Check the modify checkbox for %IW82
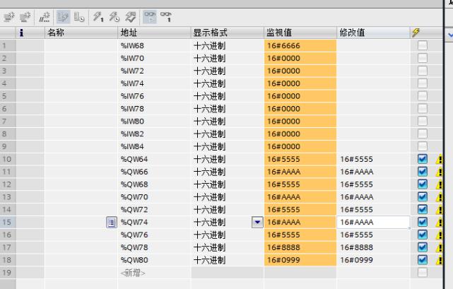453x289 pixels. (x=423, y=134)
